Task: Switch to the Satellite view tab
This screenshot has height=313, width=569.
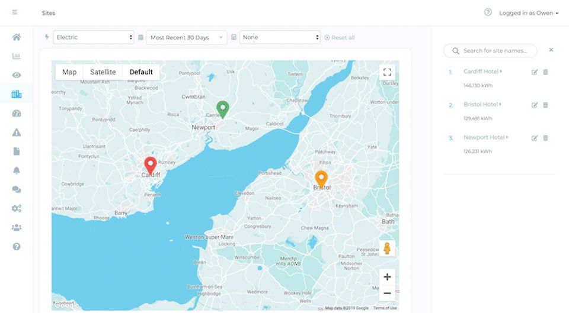Action: tap(103, 72)
